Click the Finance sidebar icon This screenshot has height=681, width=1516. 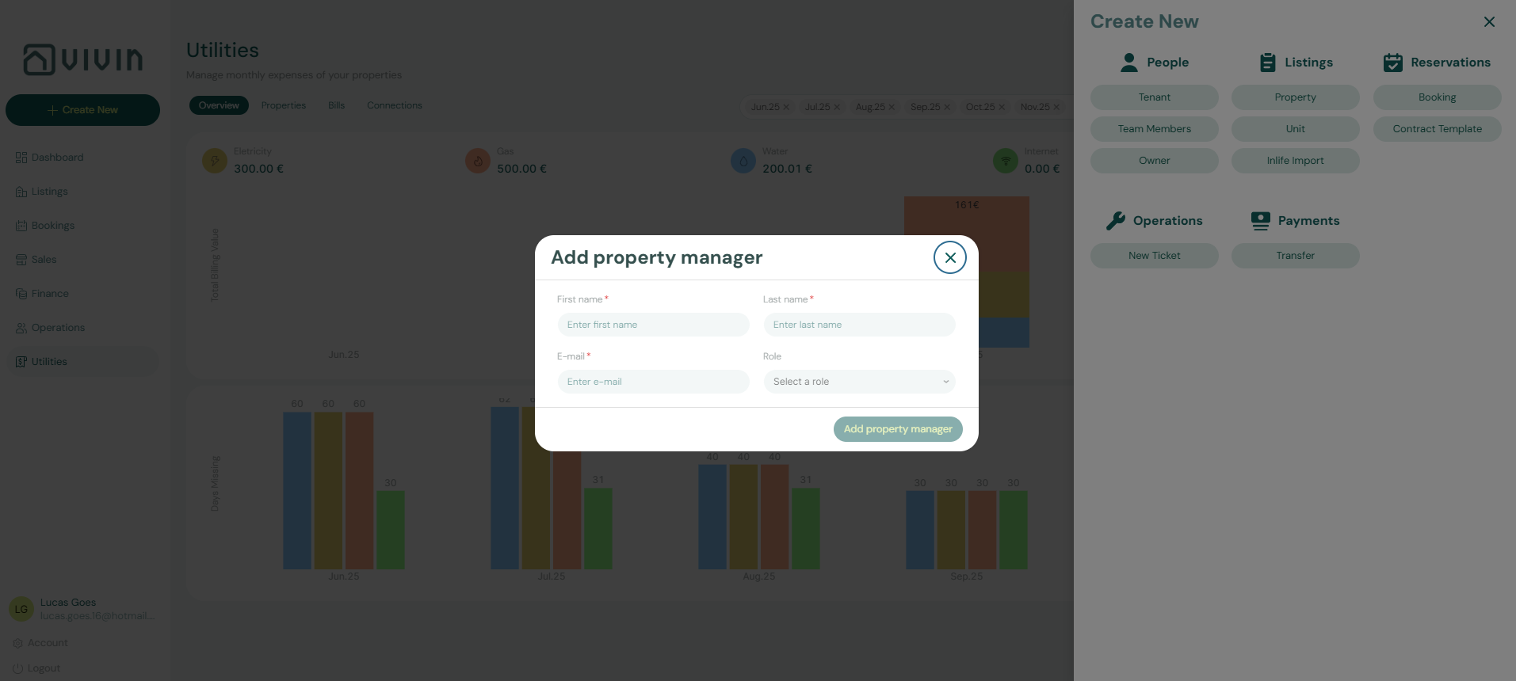point(21,294)
